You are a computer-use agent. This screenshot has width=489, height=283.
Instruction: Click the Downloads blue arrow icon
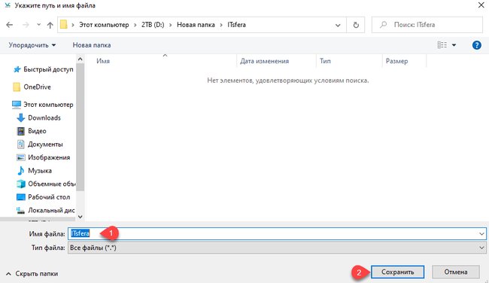click(20, 118)
